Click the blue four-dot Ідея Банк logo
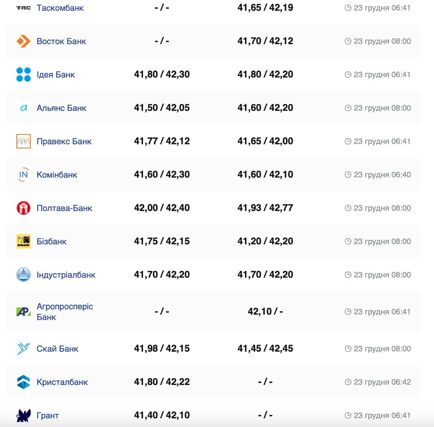Viewport: 434px width, 427px height. pyautogui.click(x=23, y=75)
